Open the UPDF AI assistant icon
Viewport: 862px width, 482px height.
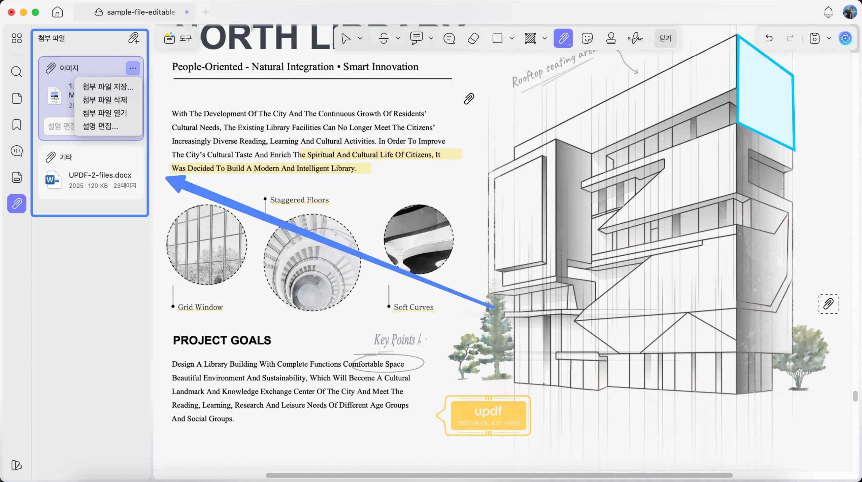pyautogui.click(x=845, y=38)
